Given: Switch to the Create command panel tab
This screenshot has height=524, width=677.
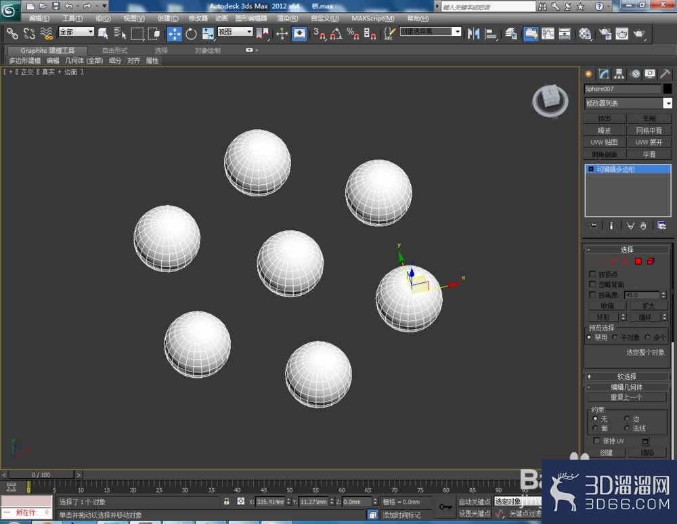Looking at the screenshot, I should point(588,74).
